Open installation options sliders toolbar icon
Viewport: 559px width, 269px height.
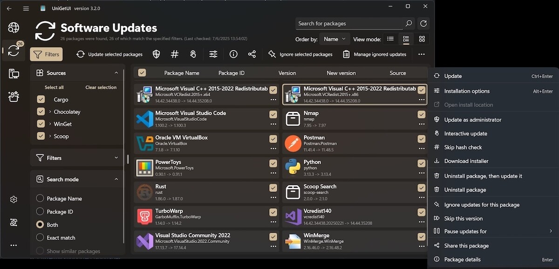[x=213, y=54]
